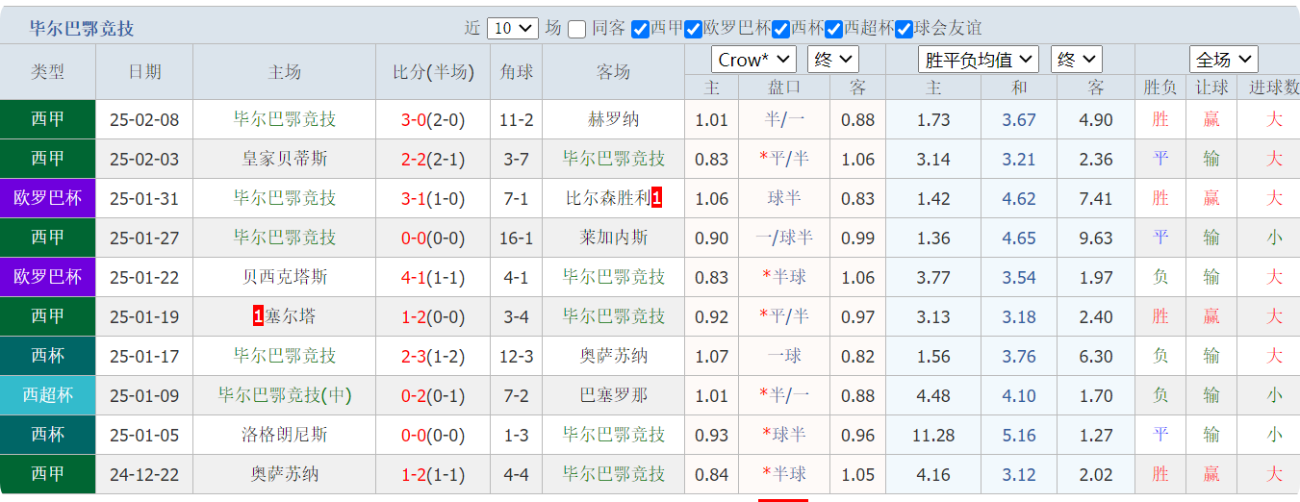
Task: Click the red card badge beside 比尔森胜利
Action: (657, 199)
